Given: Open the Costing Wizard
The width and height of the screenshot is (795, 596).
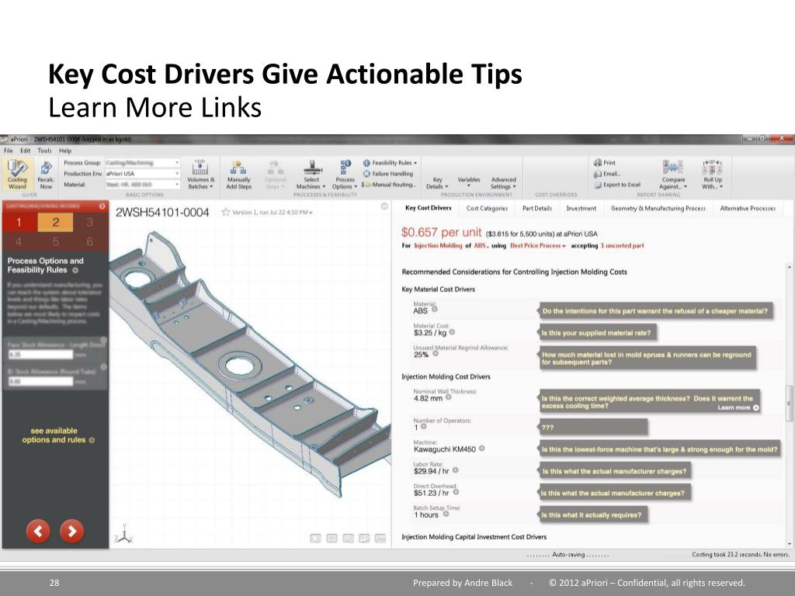Looking at the screenshot, I should [17, 174].
